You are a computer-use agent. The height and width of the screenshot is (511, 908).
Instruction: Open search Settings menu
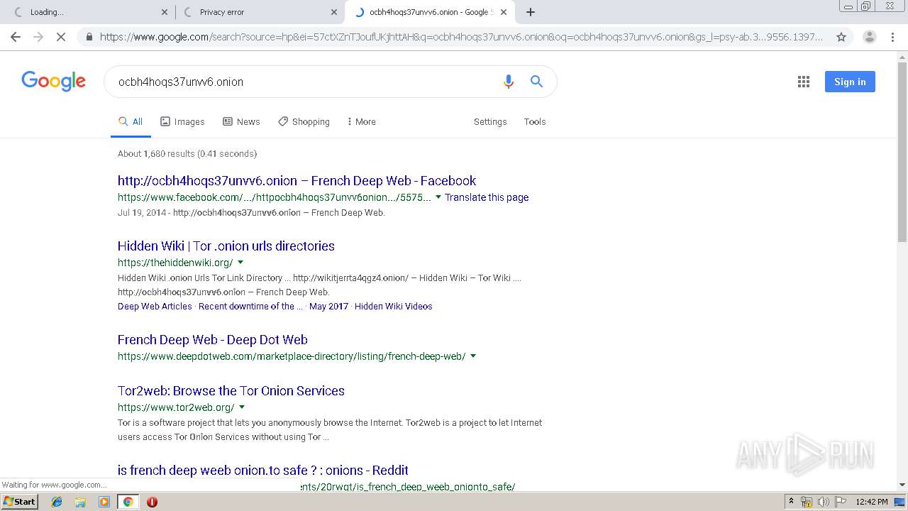(x=490, y=122)
